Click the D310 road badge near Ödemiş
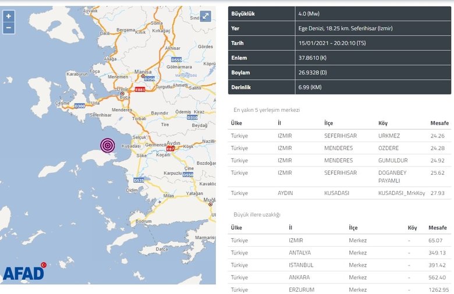The height and width of the screenshot is (294, 454). coord(192,118)
